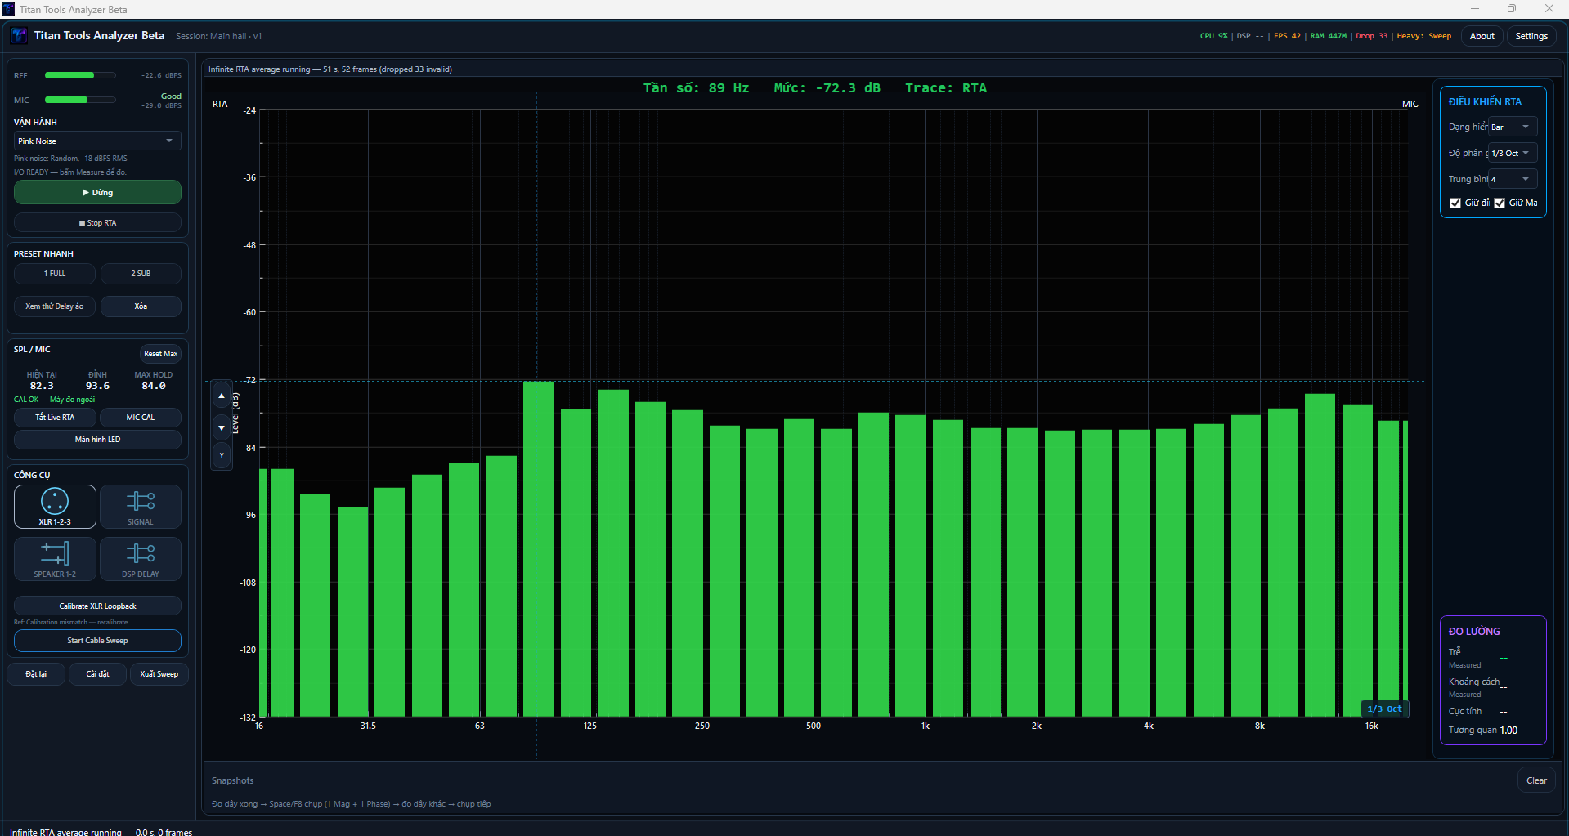Click the level scale down arrow
This screenshot has width=1569, height=836.
click(x=222, y=427)
